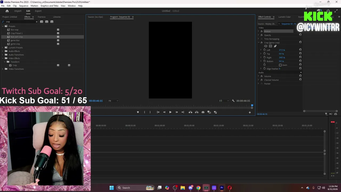Click the 32-bit Color effects filter icon

(47, 22)
